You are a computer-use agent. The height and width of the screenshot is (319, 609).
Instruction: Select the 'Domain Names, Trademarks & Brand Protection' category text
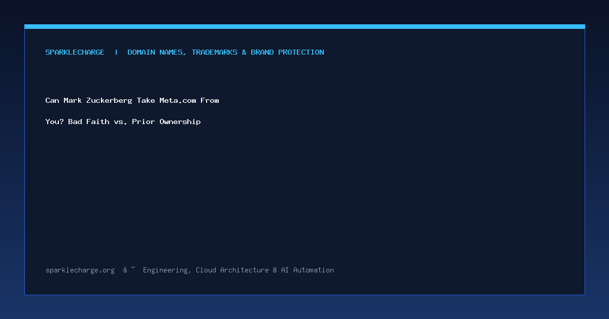[226, 52]
